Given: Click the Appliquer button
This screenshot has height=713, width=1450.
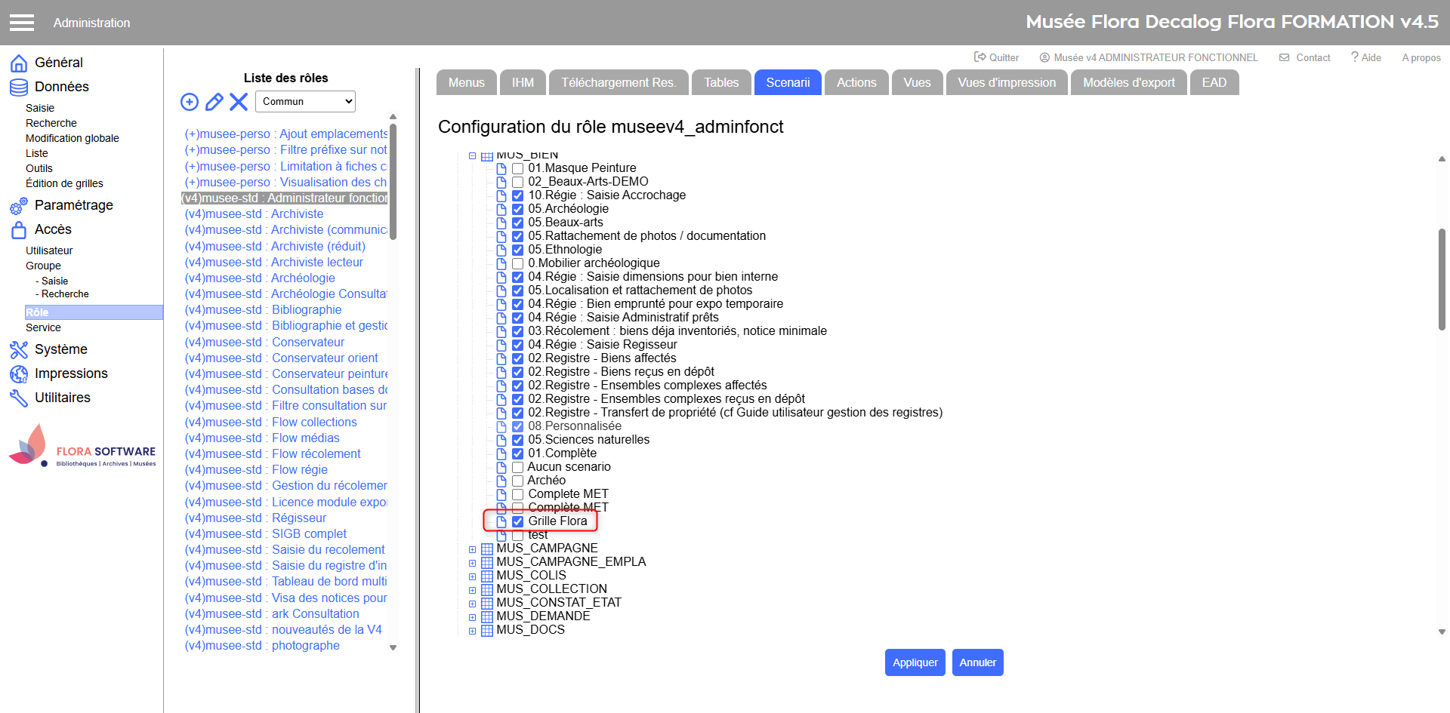Looking at the screenshot, I should 915,662.
